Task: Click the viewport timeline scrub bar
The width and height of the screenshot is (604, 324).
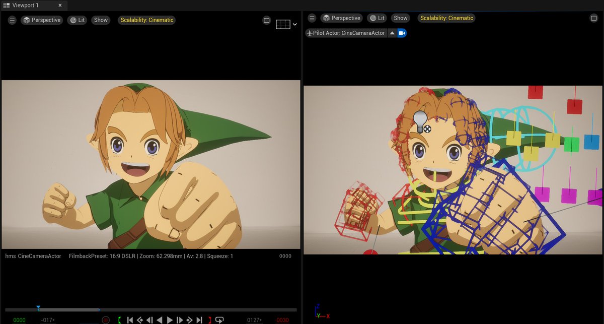Action: click(x=151, y=310)
